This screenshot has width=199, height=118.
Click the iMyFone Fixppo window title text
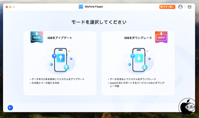[x=94, y=7]
